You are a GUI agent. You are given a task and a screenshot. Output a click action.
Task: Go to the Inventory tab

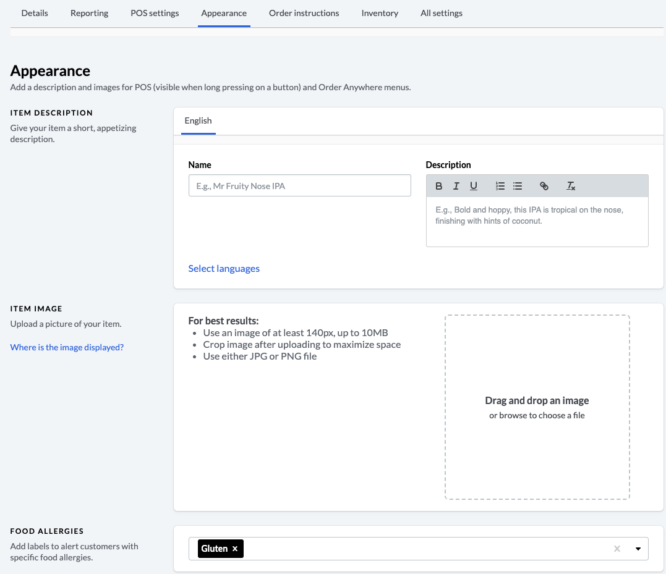coord(380,13)
